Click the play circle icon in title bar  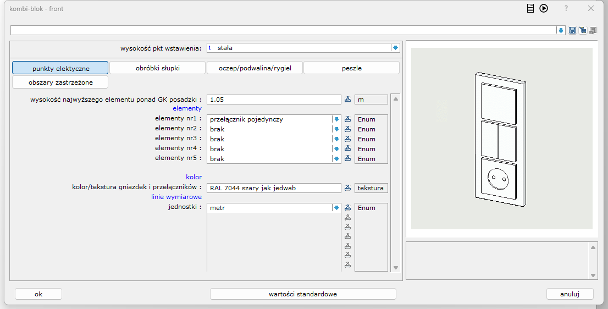pyautogui.click(x=544, y=8)
